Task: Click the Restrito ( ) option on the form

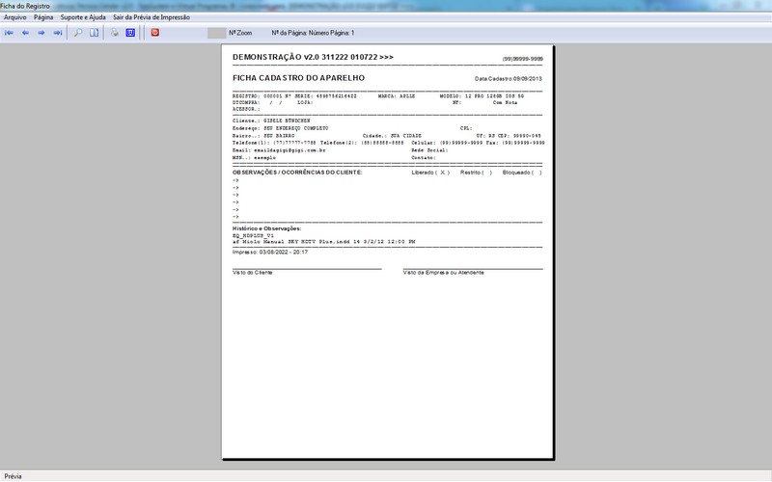Action: [x=476, y=173]
